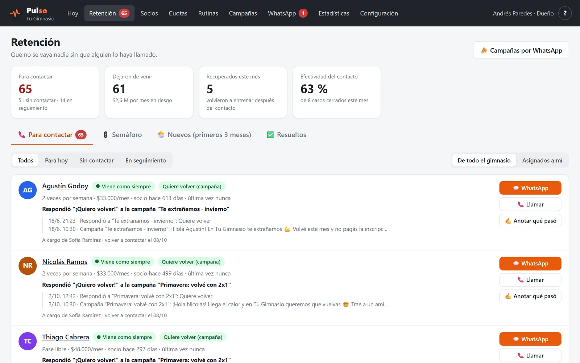Open the Socios menu item
580x363 pixels.
coord(149,13)
